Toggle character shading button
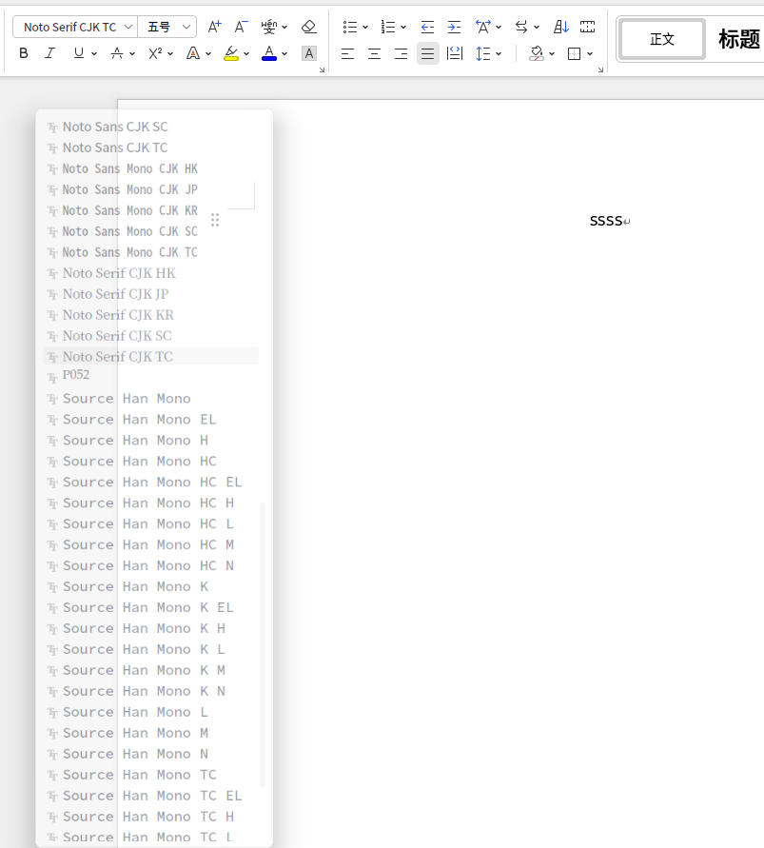Screen dimensions: 764x848 pos(308,53)
